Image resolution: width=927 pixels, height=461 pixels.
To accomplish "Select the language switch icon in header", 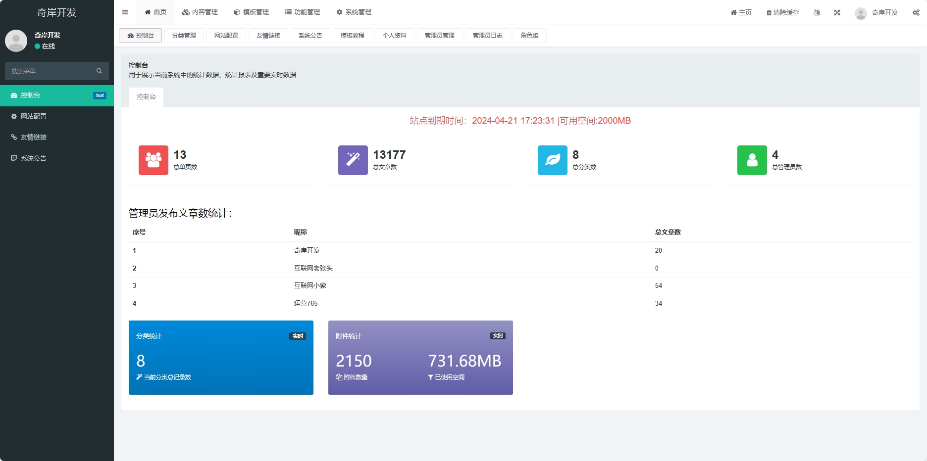I will pos(817,12).
